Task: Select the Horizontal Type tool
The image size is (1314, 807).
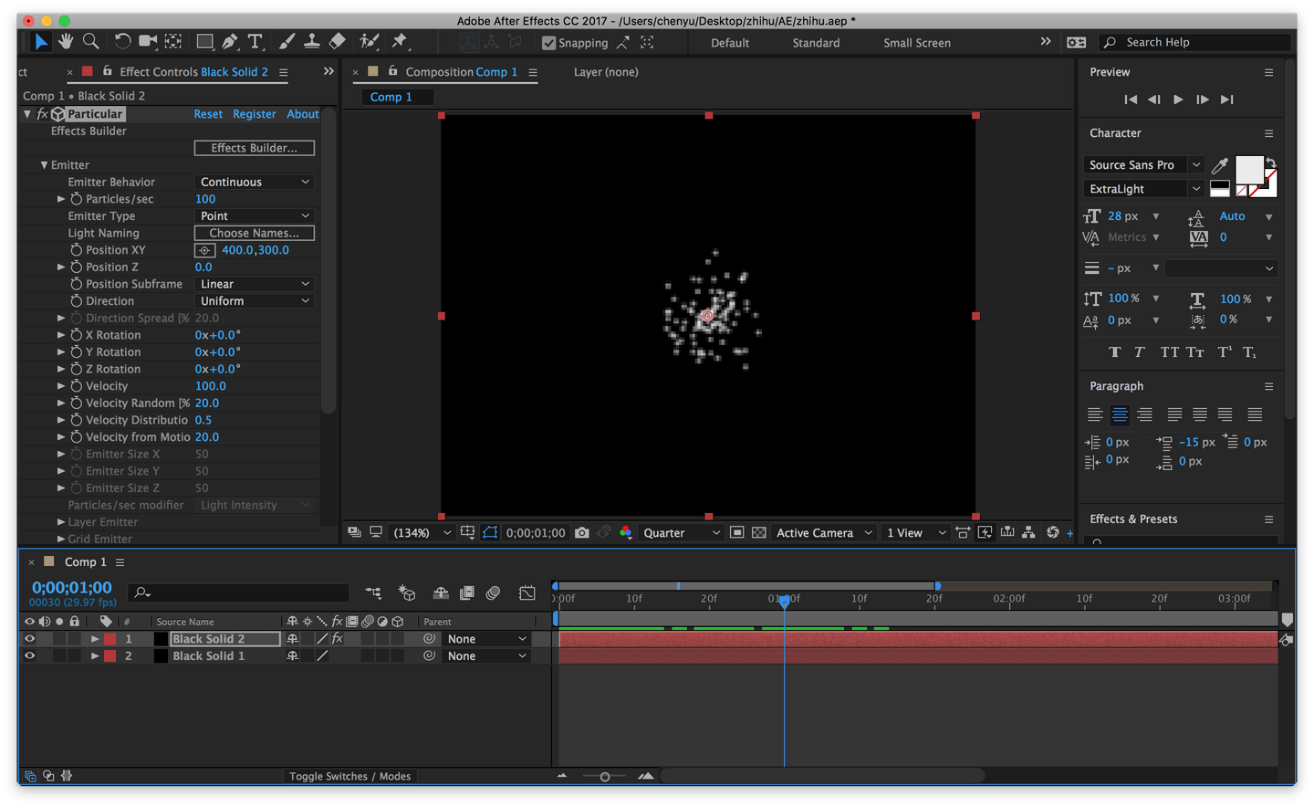Action: [x=255, y=41]
